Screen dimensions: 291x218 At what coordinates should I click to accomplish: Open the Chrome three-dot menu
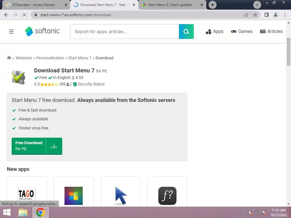(285, 15)
